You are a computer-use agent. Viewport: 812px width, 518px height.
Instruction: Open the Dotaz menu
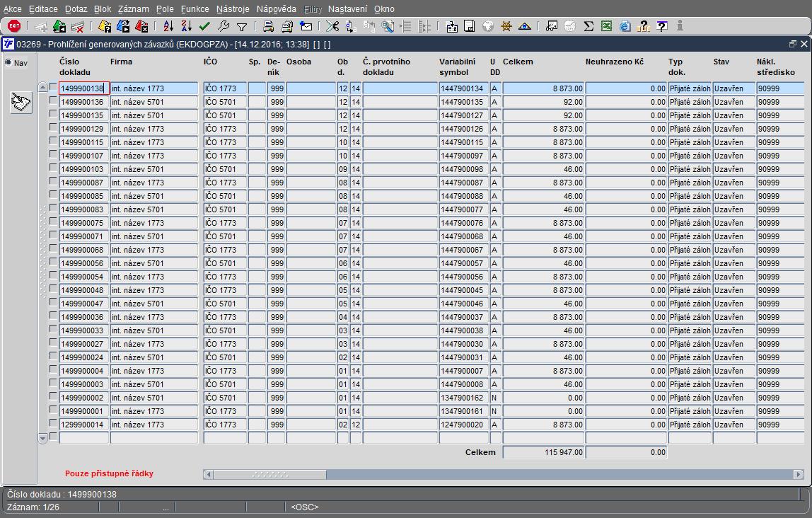[76, 8]
